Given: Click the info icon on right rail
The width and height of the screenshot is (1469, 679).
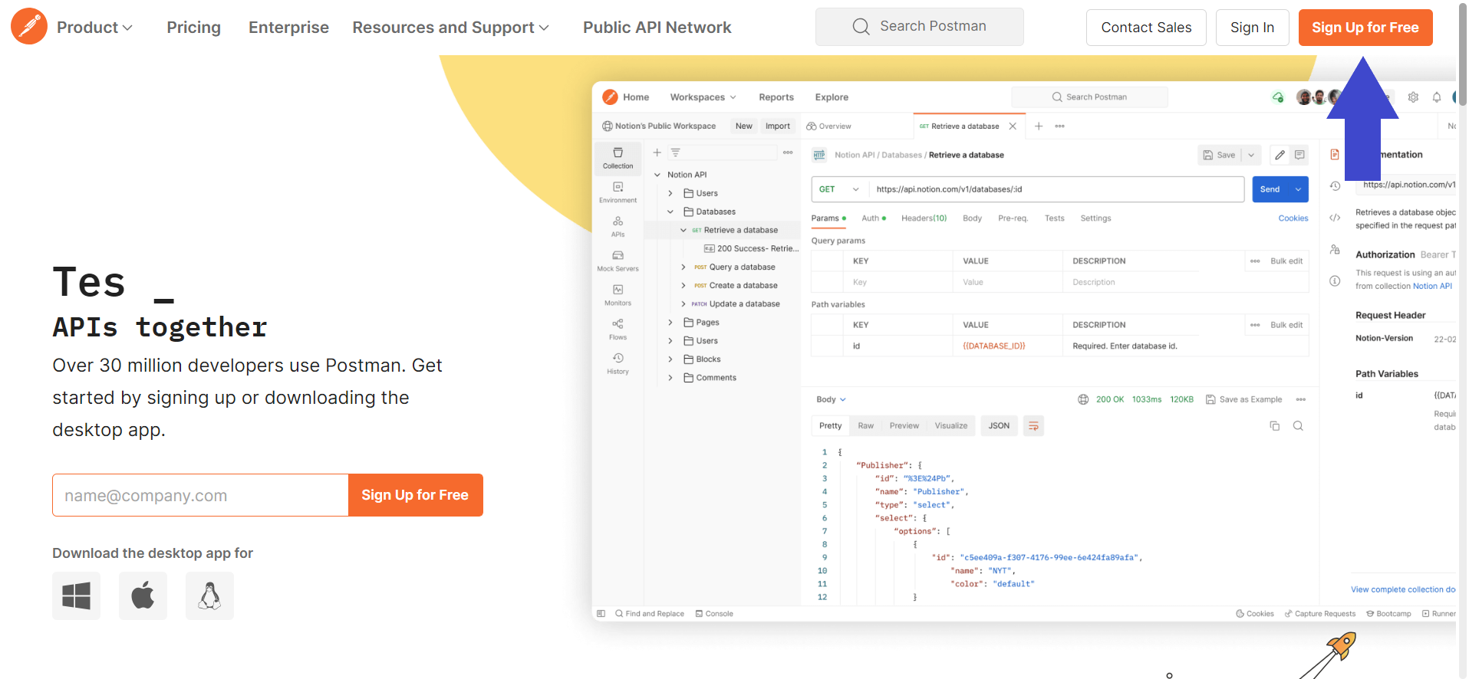Looking at the screenshot, I should tap(1335, 281).
